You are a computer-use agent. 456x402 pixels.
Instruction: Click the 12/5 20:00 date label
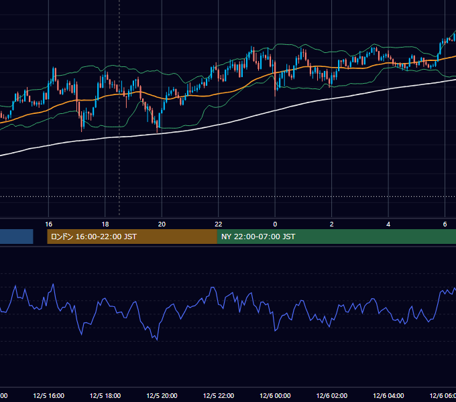click(162, 395)
